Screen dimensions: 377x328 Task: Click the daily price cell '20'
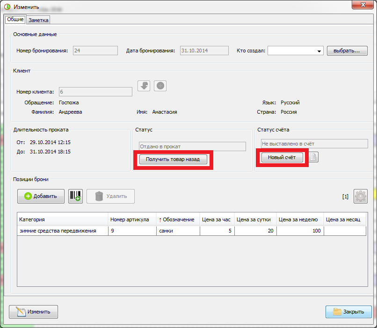pyautogui.click(x=255, y=231)
